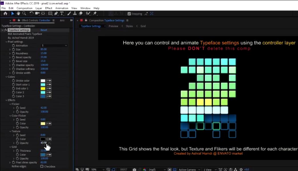Collapse the Color Flicker group
This screenshot has width=298, height=171.
(10, 116)
